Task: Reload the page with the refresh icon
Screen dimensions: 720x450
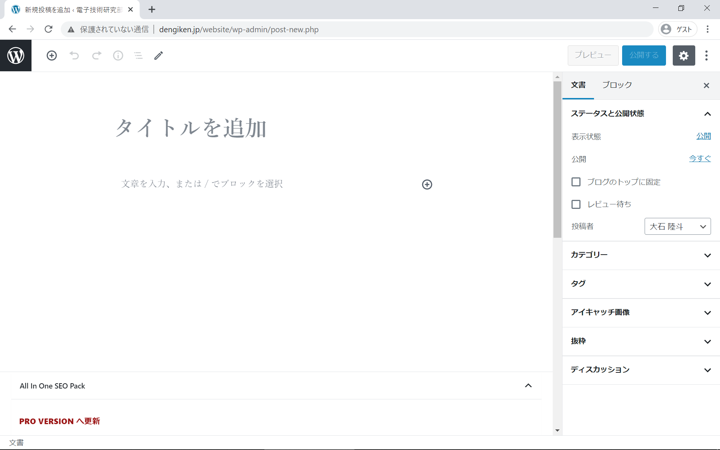Action: point(48,29)
